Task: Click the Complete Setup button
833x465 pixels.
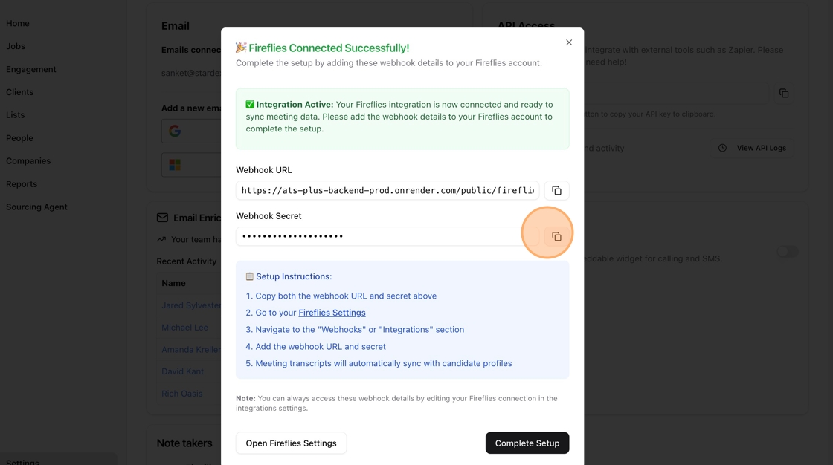Action: tap(527, 443)
